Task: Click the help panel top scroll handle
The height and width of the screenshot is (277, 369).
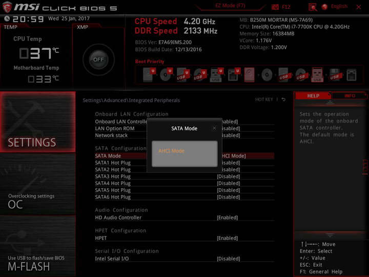Action: (x=330, y=102)
